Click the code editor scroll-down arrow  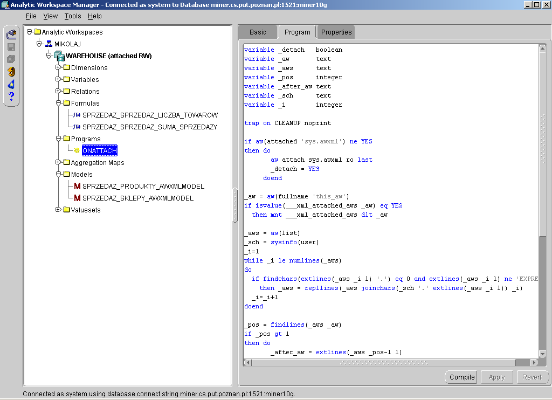point(542,354)
